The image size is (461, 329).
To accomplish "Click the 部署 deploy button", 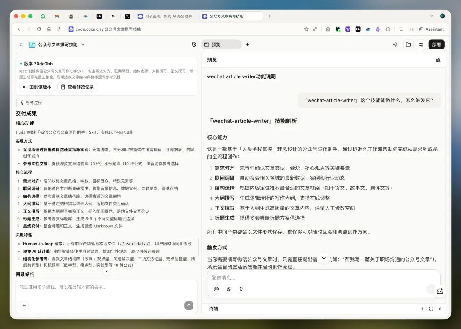I will point(436,44).
